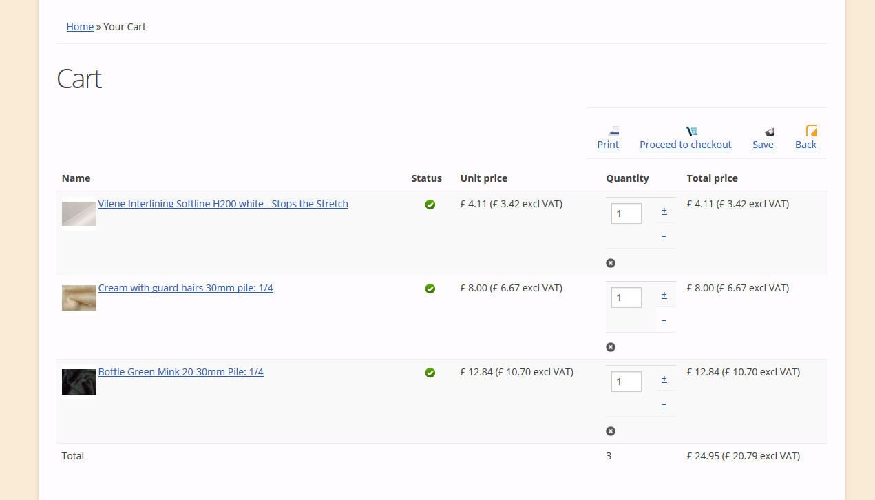Proceed to checkout link
The width and height of the screenshot is (875, 500).
pos(685,145)
